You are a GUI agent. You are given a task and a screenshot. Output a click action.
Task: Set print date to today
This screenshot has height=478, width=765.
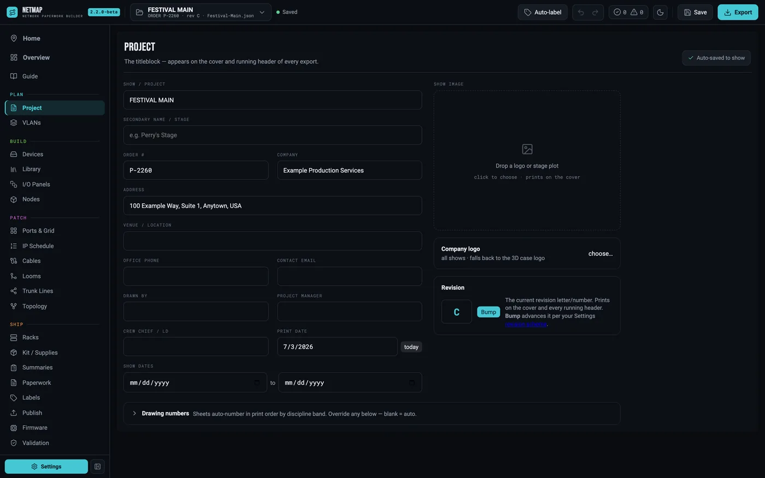click(x=411, y=347)
